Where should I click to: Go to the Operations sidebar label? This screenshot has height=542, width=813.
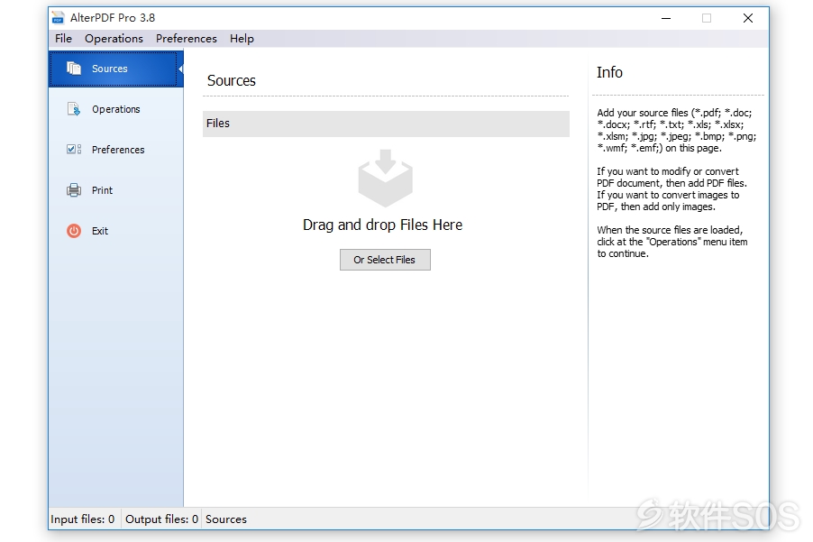coord(115,109)
